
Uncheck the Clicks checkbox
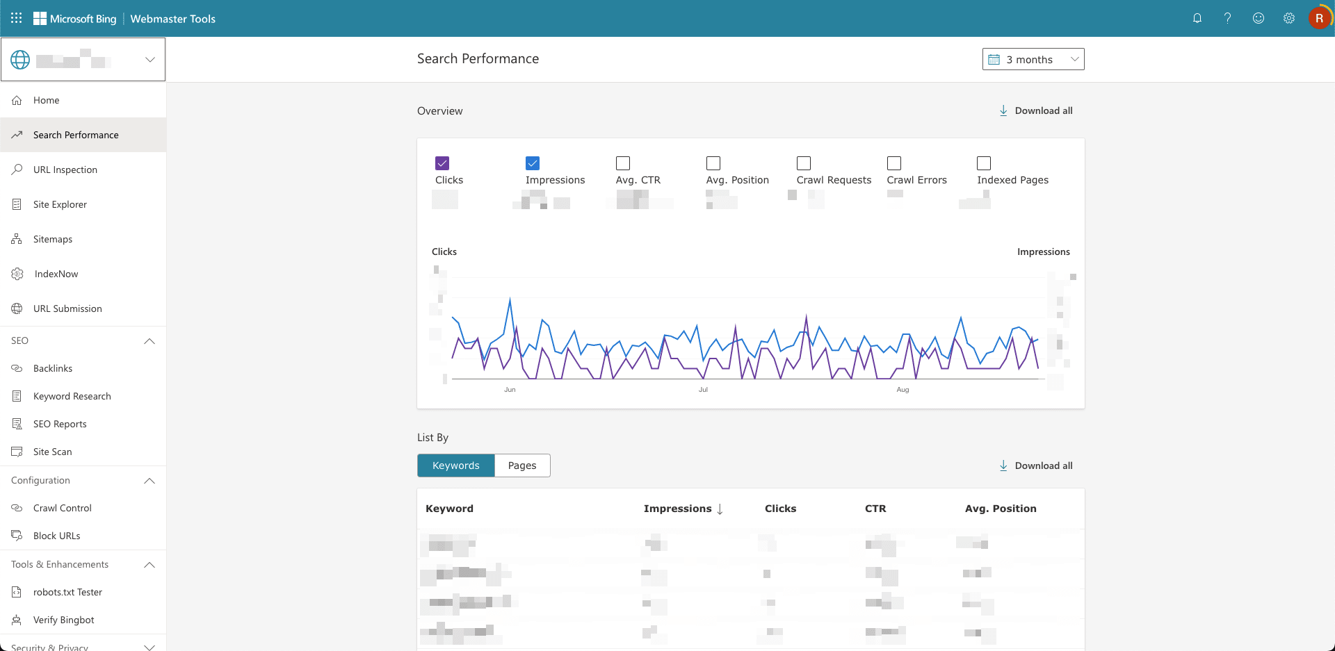coord(442,163)
